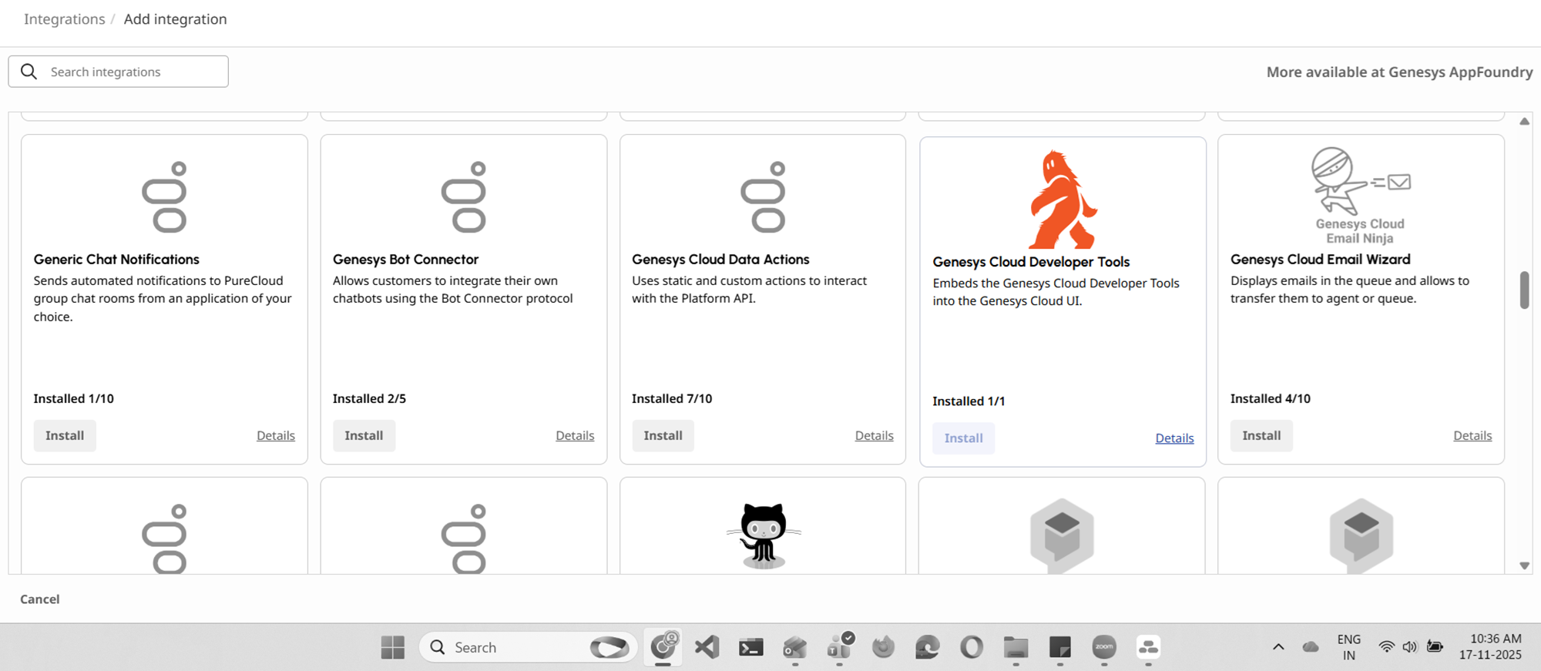Click the OneDrive cloud tray icon
This screenshot has width=1541, height=671.
point(1311,647)
